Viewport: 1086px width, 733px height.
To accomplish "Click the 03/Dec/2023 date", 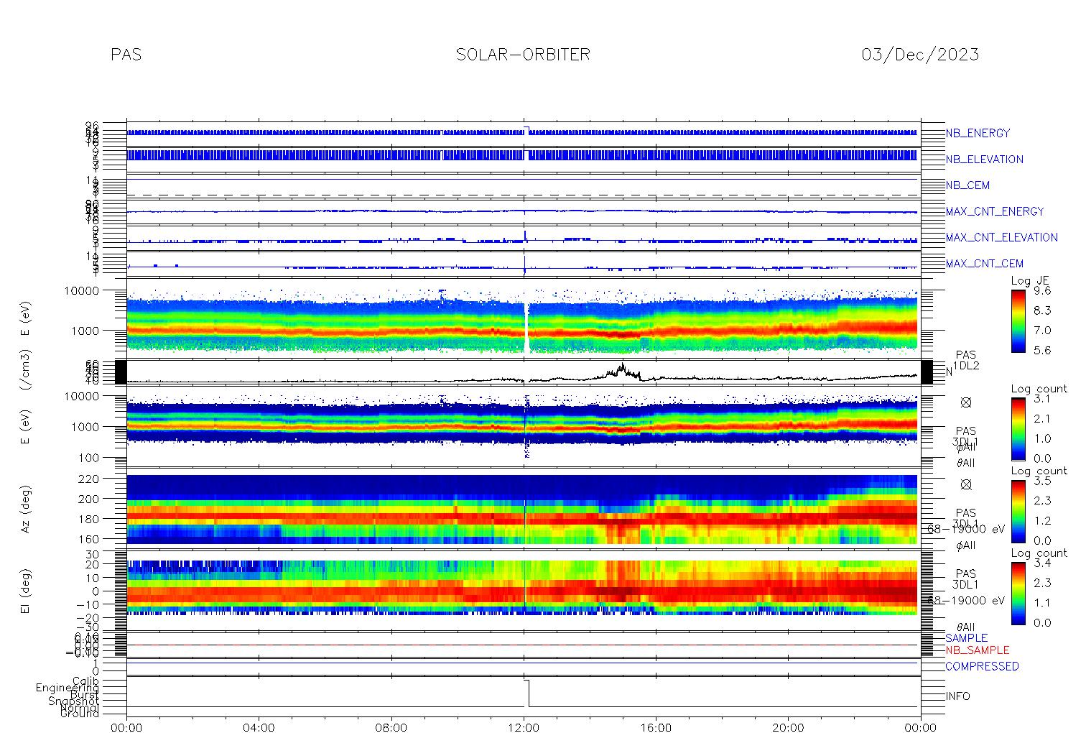I will click(919, 55).
